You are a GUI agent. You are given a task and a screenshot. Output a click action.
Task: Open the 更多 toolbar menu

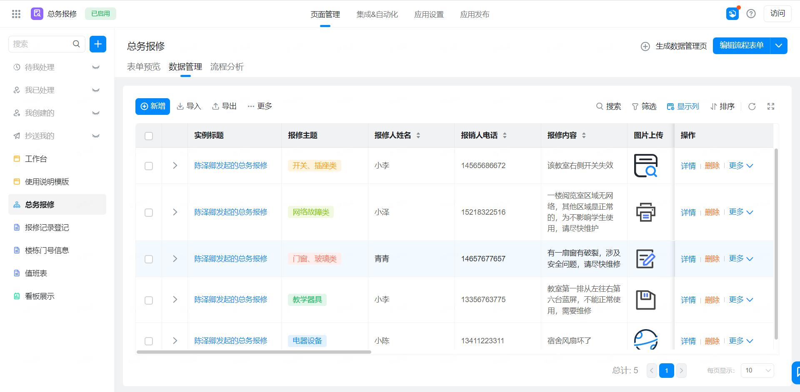point(260,106)
